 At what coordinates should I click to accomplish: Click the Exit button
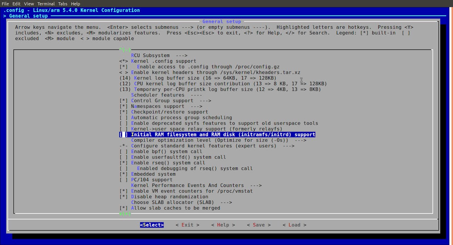coord(187,225)
